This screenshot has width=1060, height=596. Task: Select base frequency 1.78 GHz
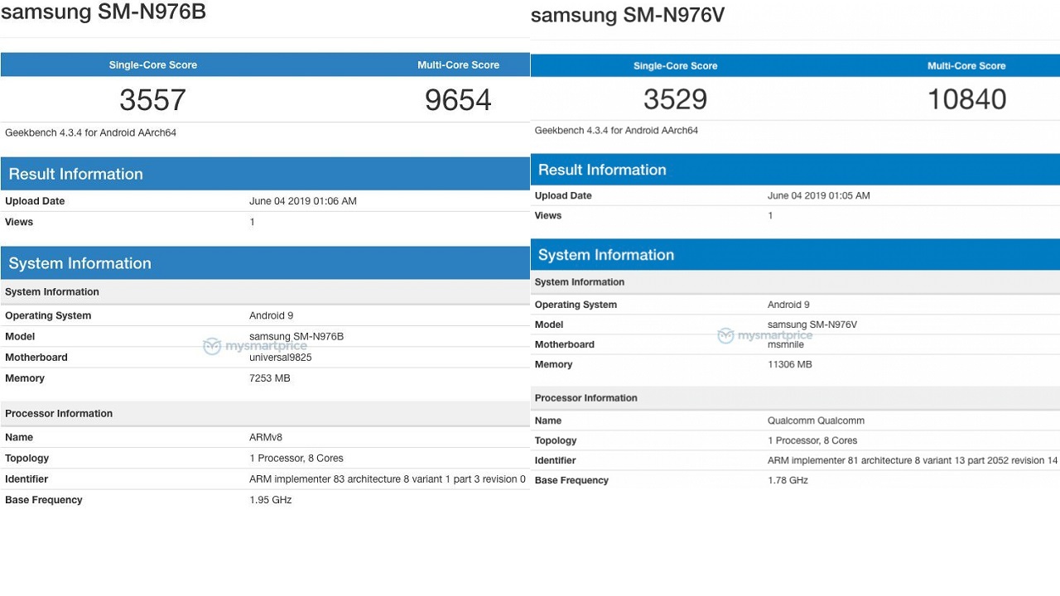[x=788, y=481]
